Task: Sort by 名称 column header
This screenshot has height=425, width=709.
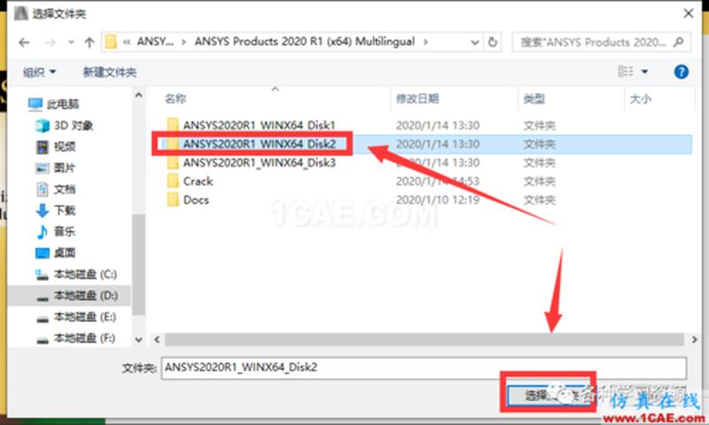Action: click(x=175, y=98)
